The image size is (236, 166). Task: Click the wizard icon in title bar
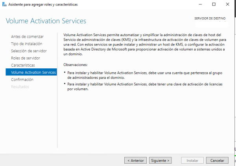coord(4,4)
